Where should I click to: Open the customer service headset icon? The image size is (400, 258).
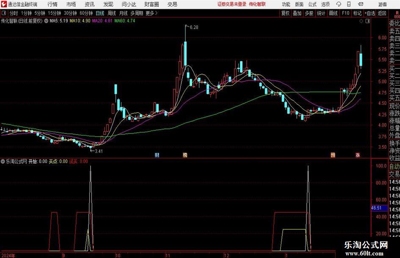tap(339, 4)
